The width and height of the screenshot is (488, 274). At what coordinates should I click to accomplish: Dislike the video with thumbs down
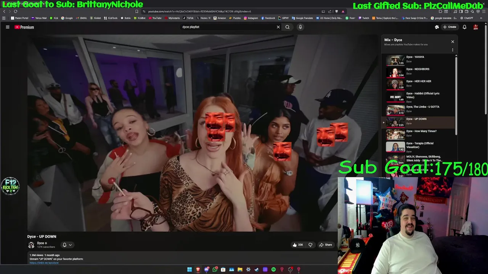point(310,245)
